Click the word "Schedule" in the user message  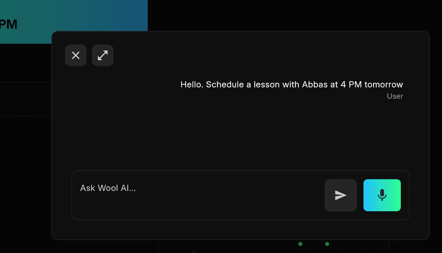click(224, 85)
